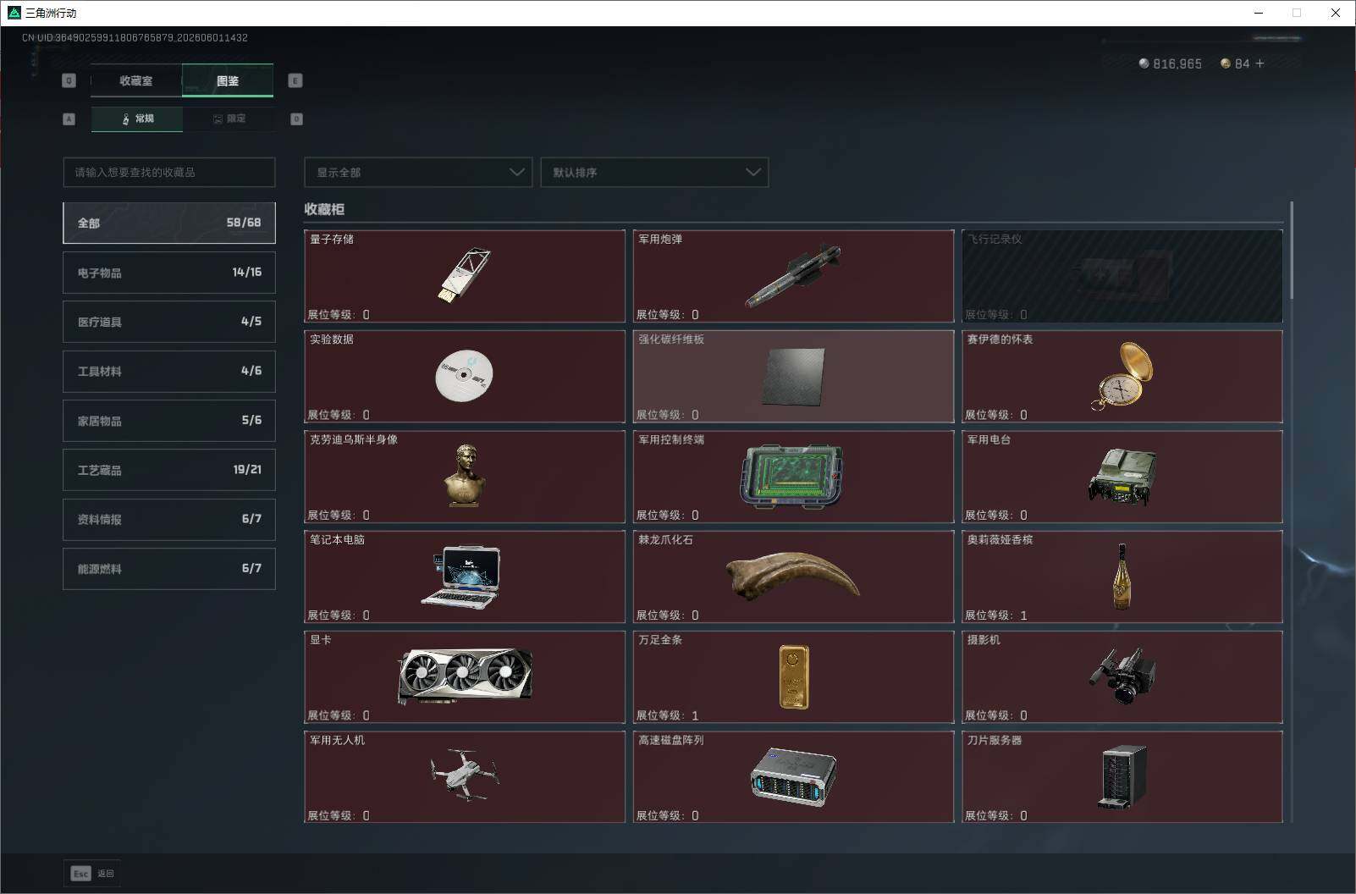The image size is (1356, 894).
Task: Click the Q key hint icon
Action: click(x=69, y=80)
